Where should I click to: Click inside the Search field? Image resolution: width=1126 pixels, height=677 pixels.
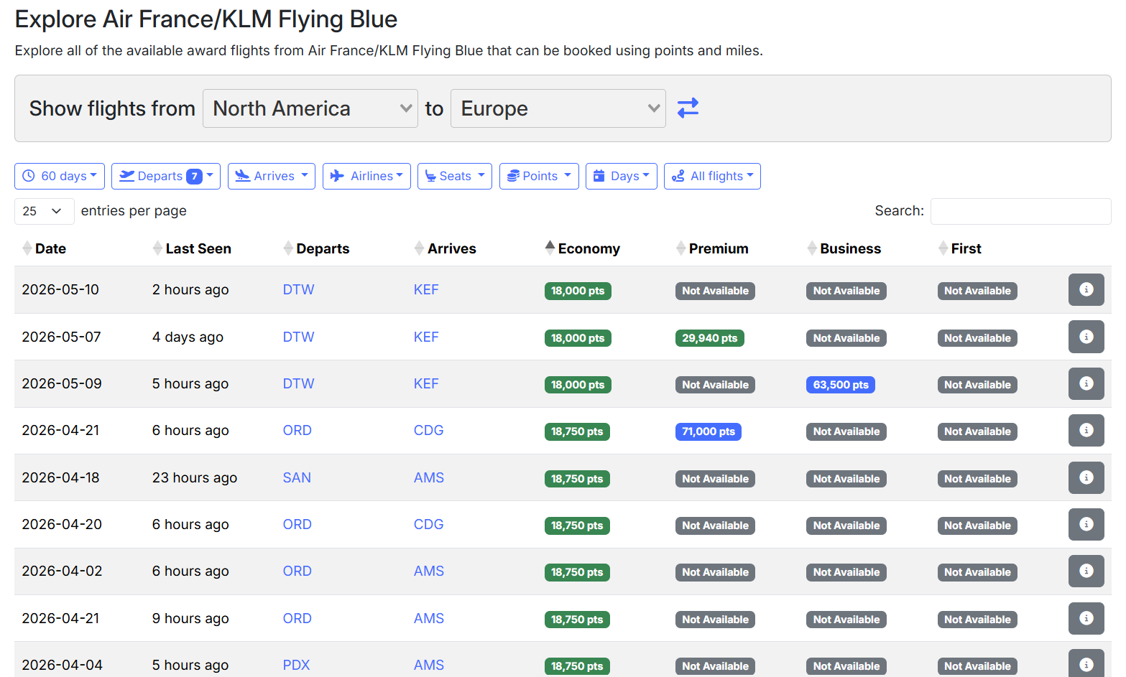click(1020, 210)
